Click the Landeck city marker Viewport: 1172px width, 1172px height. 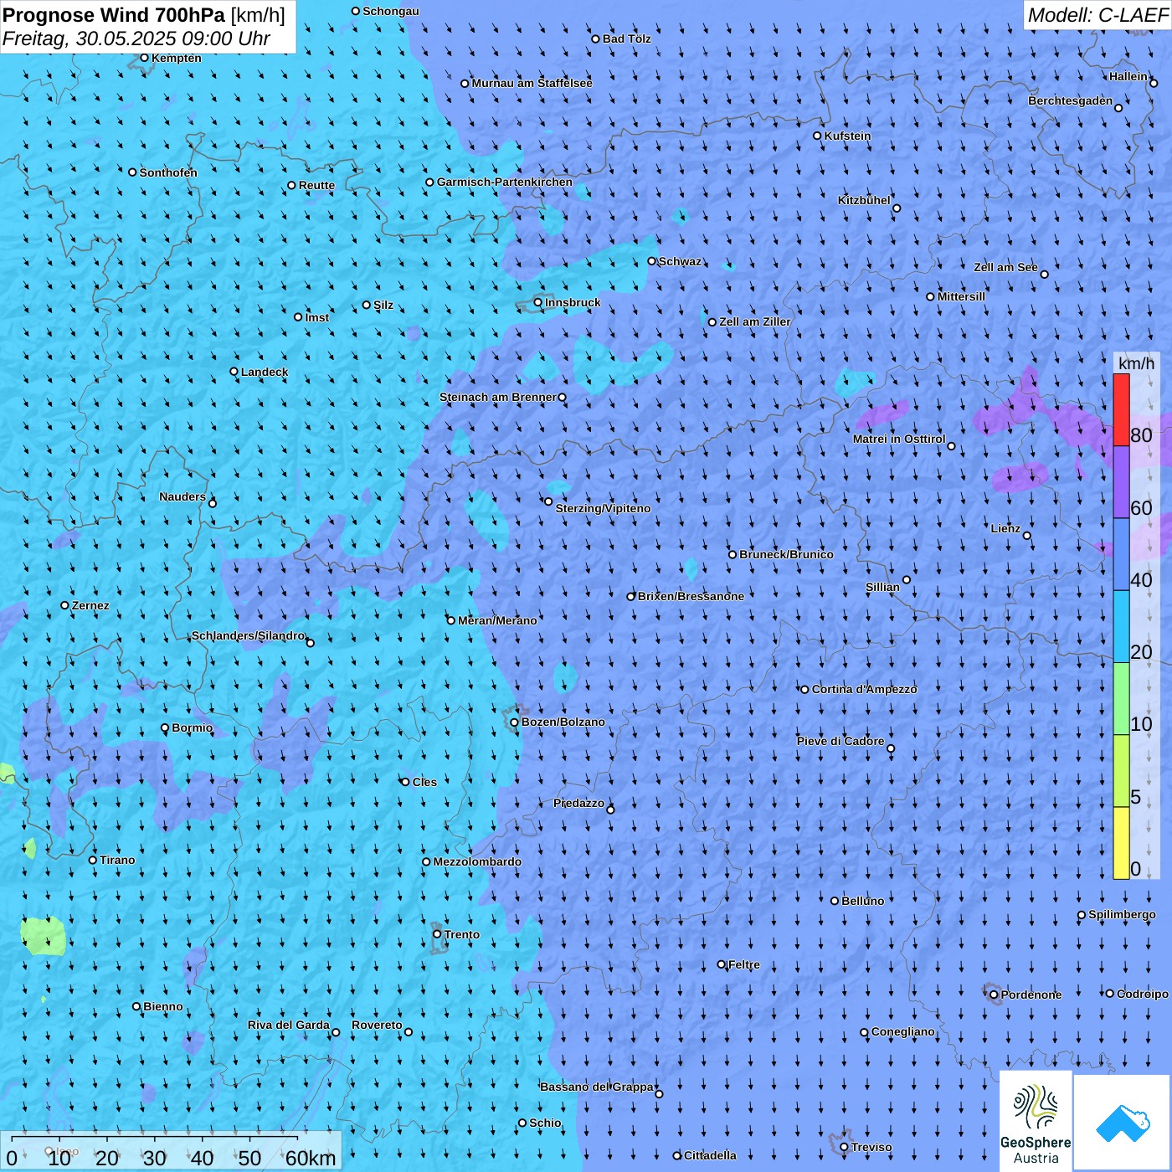[234, 372]
